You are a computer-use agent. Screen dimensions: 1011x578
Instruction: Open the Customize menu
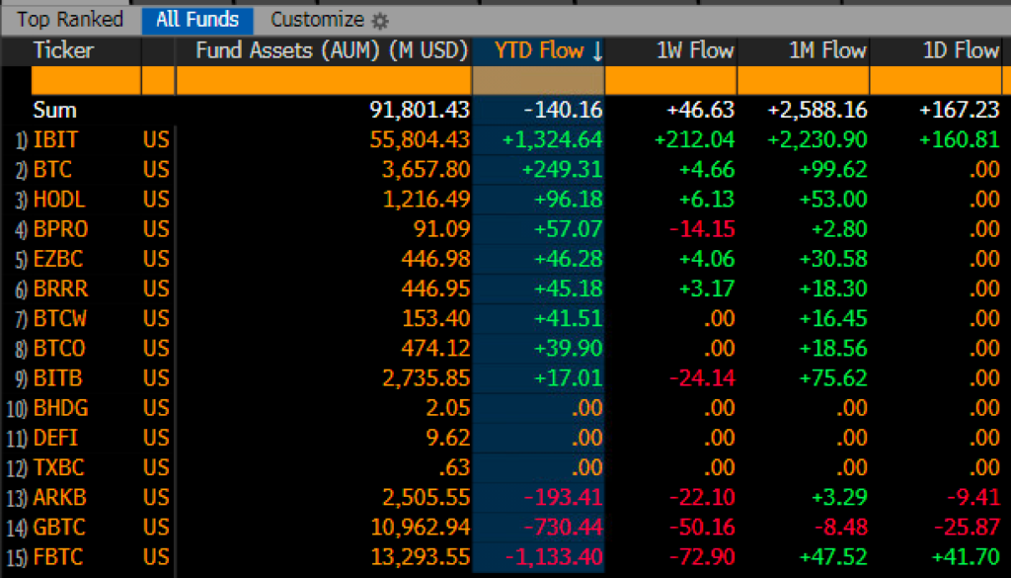[318, 19]
